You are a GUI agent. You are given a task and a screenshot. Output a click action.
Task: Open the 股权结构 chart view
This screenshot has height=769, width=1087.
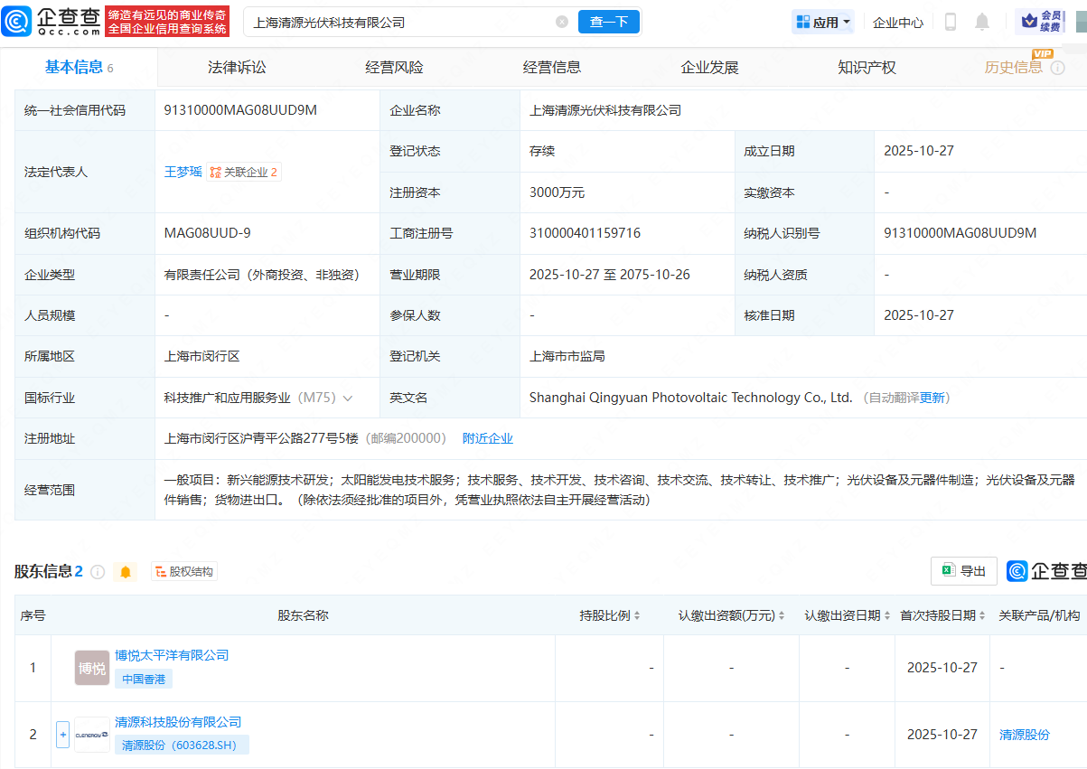click(x=183, y=571)
